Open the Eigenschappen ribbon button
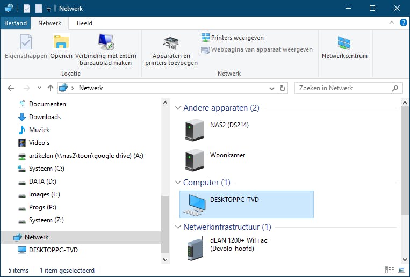 pos(26,47)
